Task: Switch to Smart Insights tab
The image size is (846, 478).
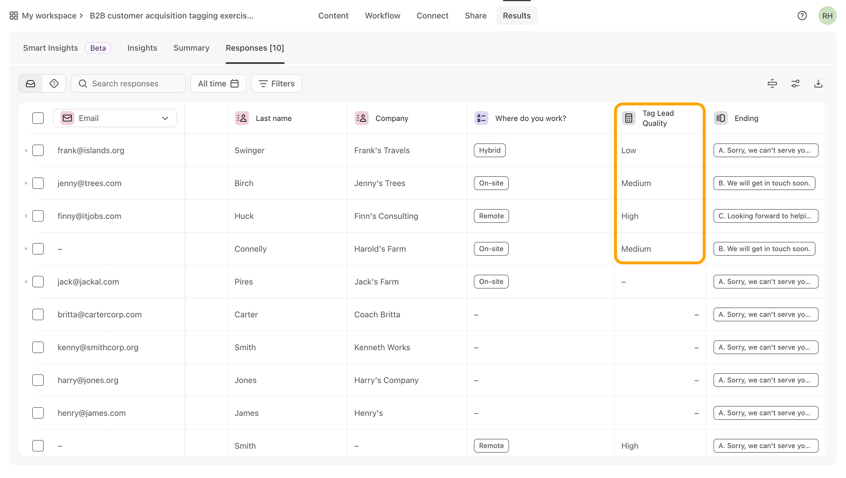Action: point(51,48)
